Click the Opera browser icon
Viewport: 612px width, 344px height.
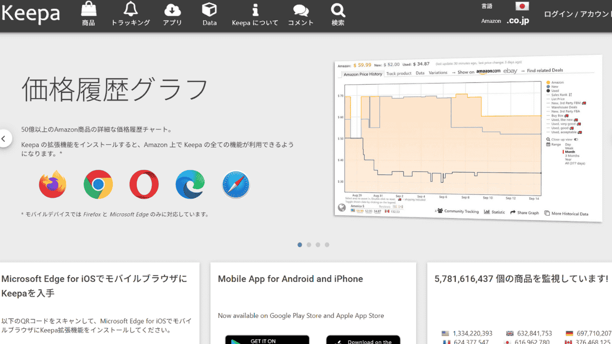click(x=144, y=184)
